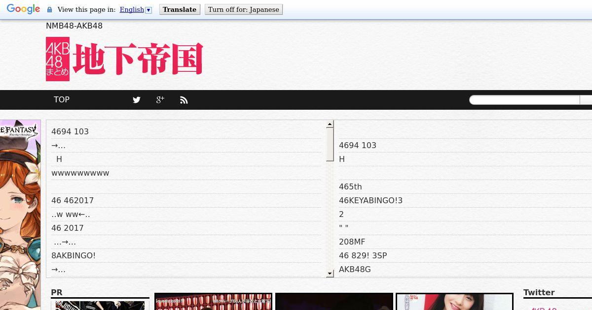Click the search input field

[524, 100]
